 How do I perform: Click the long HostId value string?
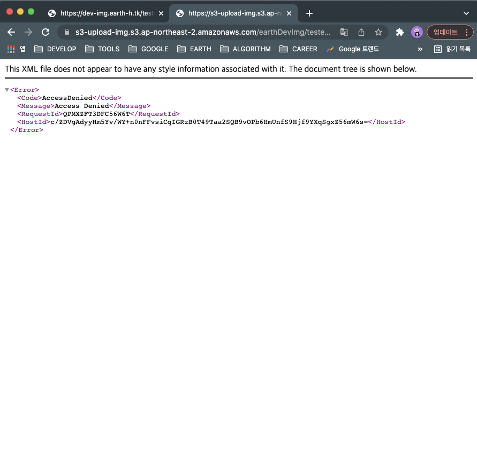click(x=209, y=122)
